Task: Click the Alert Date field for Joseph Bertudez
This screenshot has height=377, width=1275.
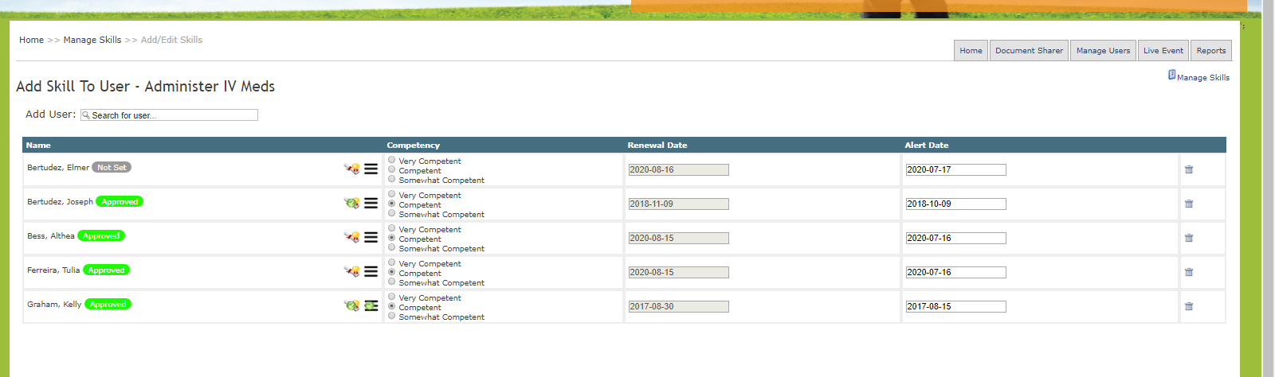Action: 955,204
